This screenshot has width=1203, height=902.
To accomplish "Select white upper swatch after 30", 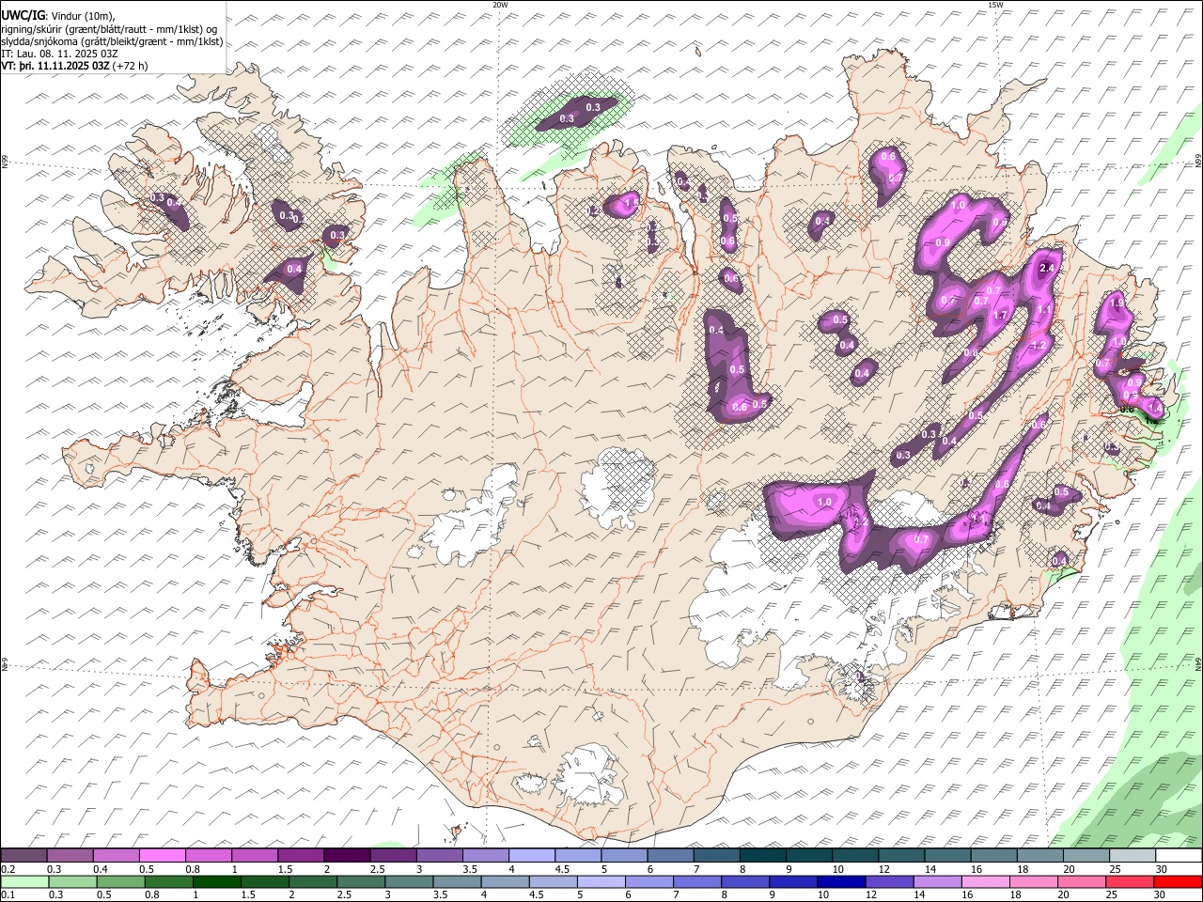I will click(1179, 856).
